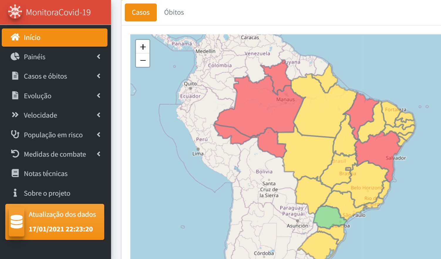Viewport: 441px width, 259px height.
Task: Click the Caracas city label on map
Action: 250,38
